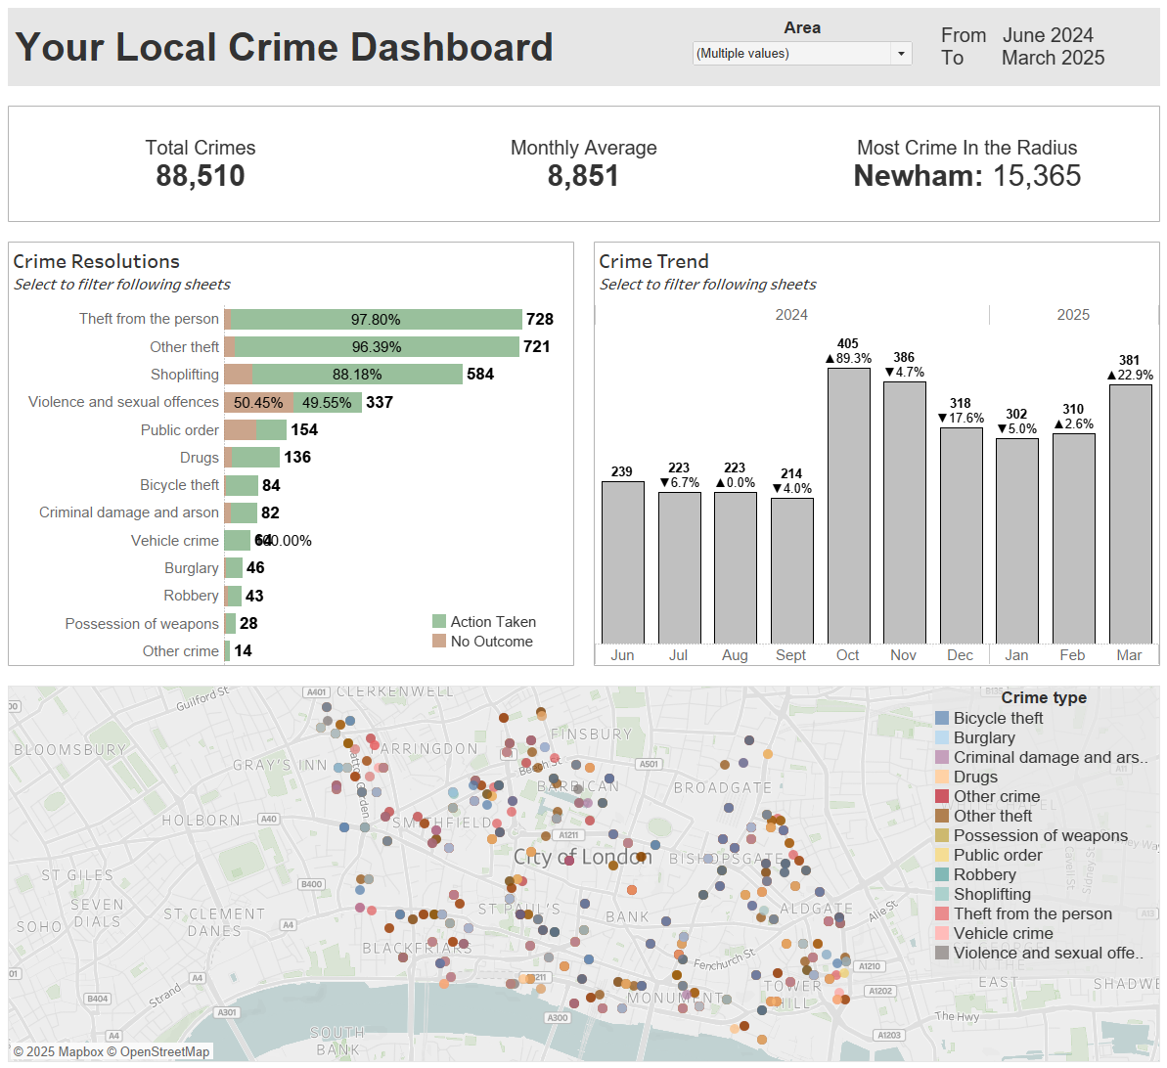1167x1068 pixels.
Task: Click the Action Taken legend swatch
Action: click(x=439, y=621)
